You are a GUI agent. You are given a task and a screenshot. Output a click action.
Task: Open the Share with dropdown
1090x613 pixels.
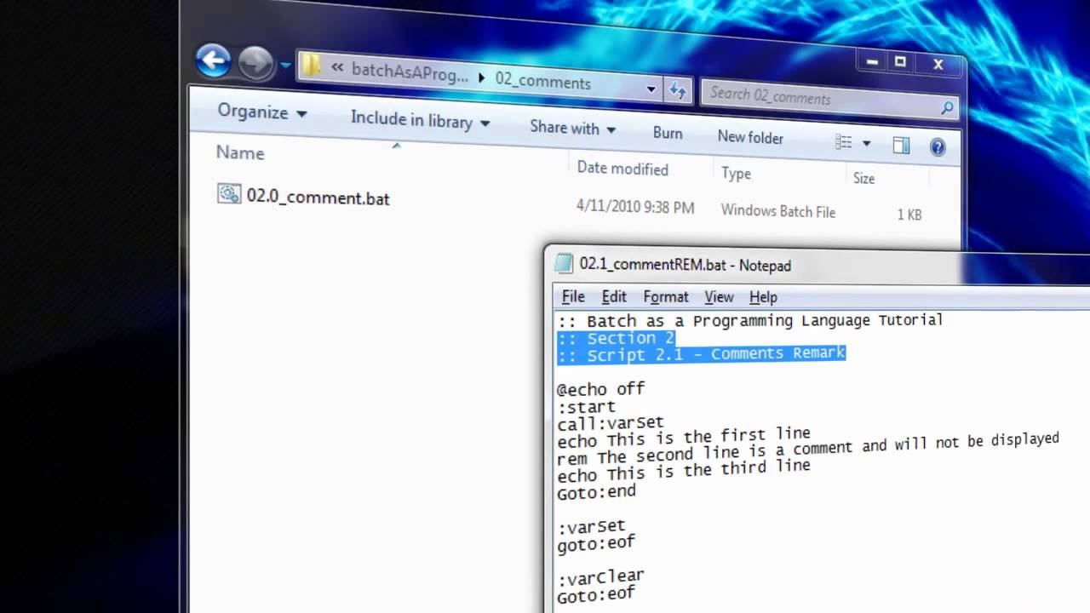572,128
